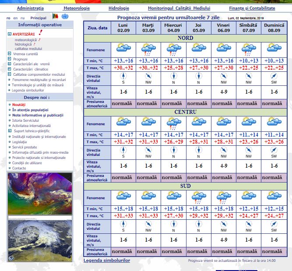Screen dimensions: 292x271
Task: Click SUD Luni south wind compass
Action: click(x=123, y=224)
